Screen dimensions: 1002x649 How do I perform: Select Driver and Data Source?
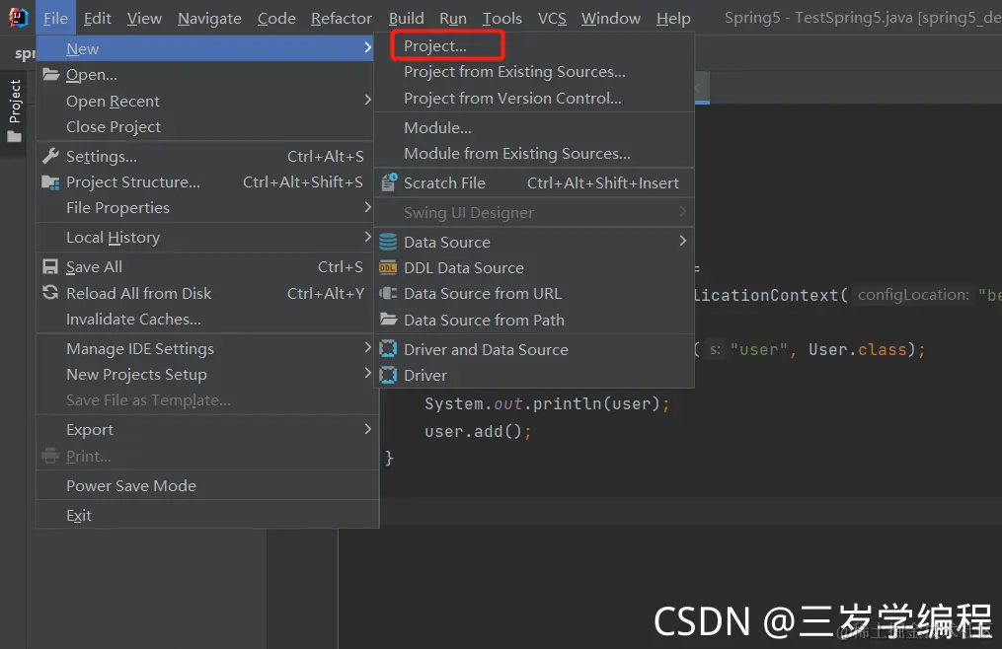[534, 349]
